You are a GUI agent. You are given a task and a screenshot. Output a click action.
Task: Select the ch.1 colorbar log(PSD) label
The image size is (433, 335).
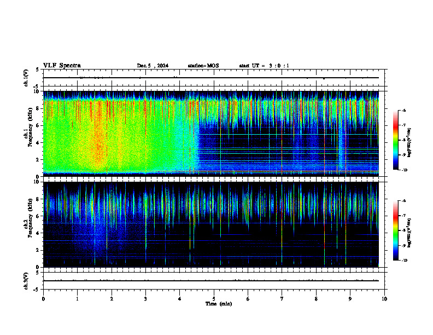point(409,143)
